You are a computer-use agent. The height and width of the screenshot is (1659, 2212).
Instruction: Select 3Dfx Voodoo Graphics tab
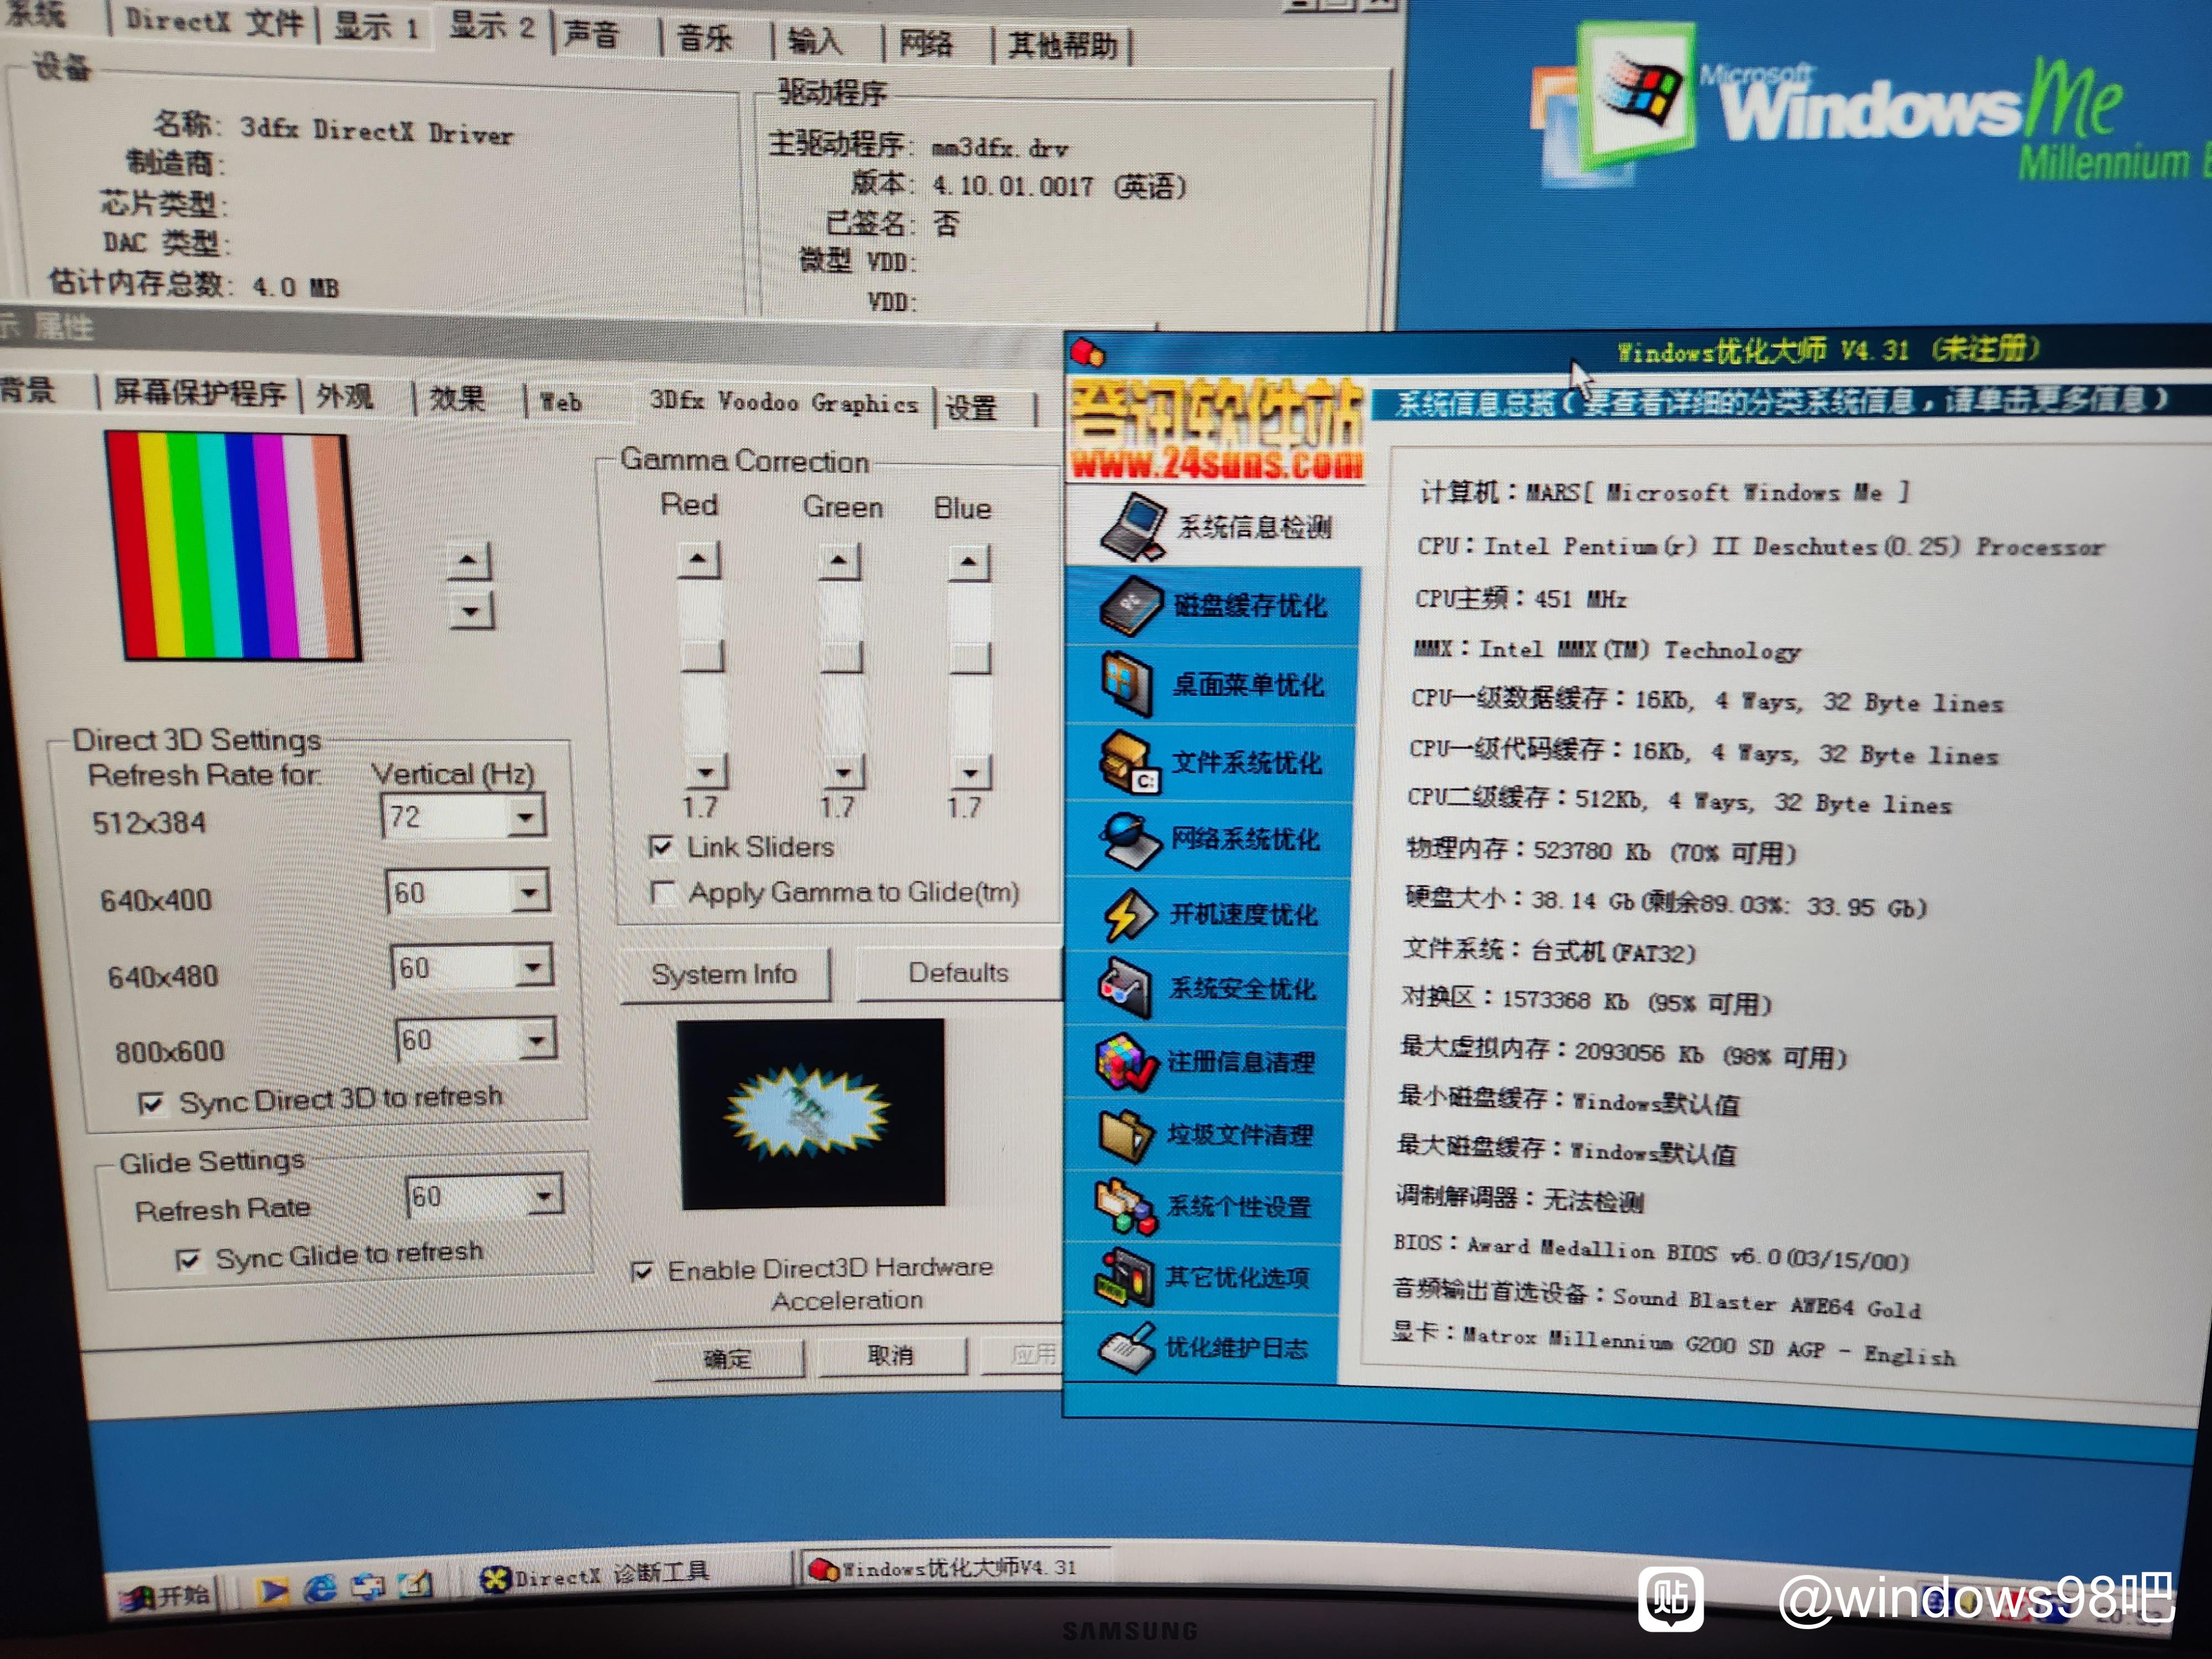tap(784, 402)
